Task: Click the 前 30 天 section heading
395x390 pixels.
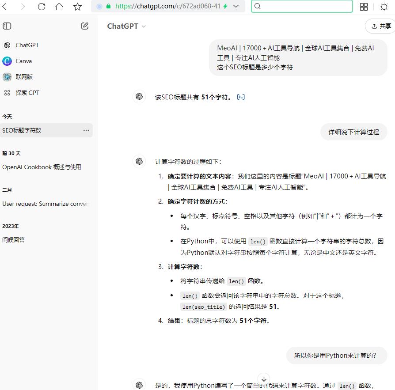Action: (11, 153)
